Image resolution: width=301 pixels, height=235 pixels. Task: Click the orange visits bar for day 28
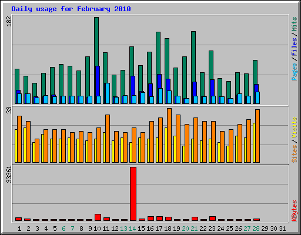coord(257,136)
